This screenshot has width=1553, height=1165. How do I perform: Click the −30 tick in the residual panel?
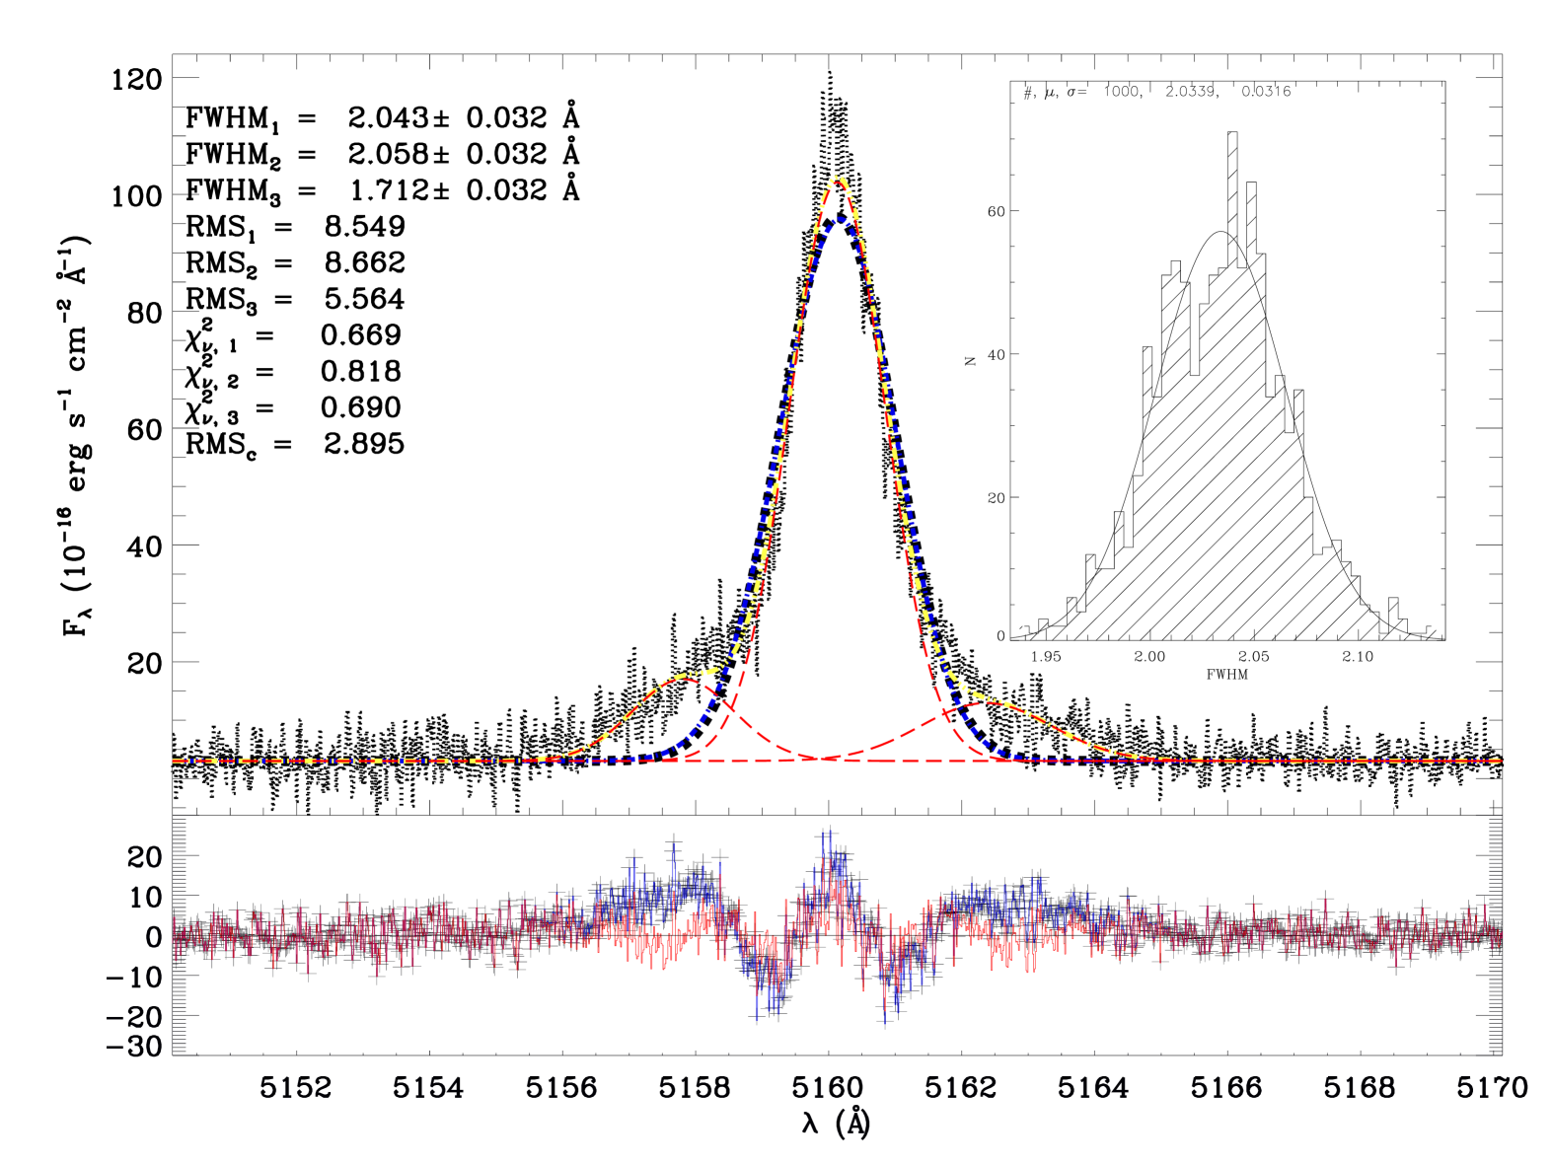coord(136,1047)
